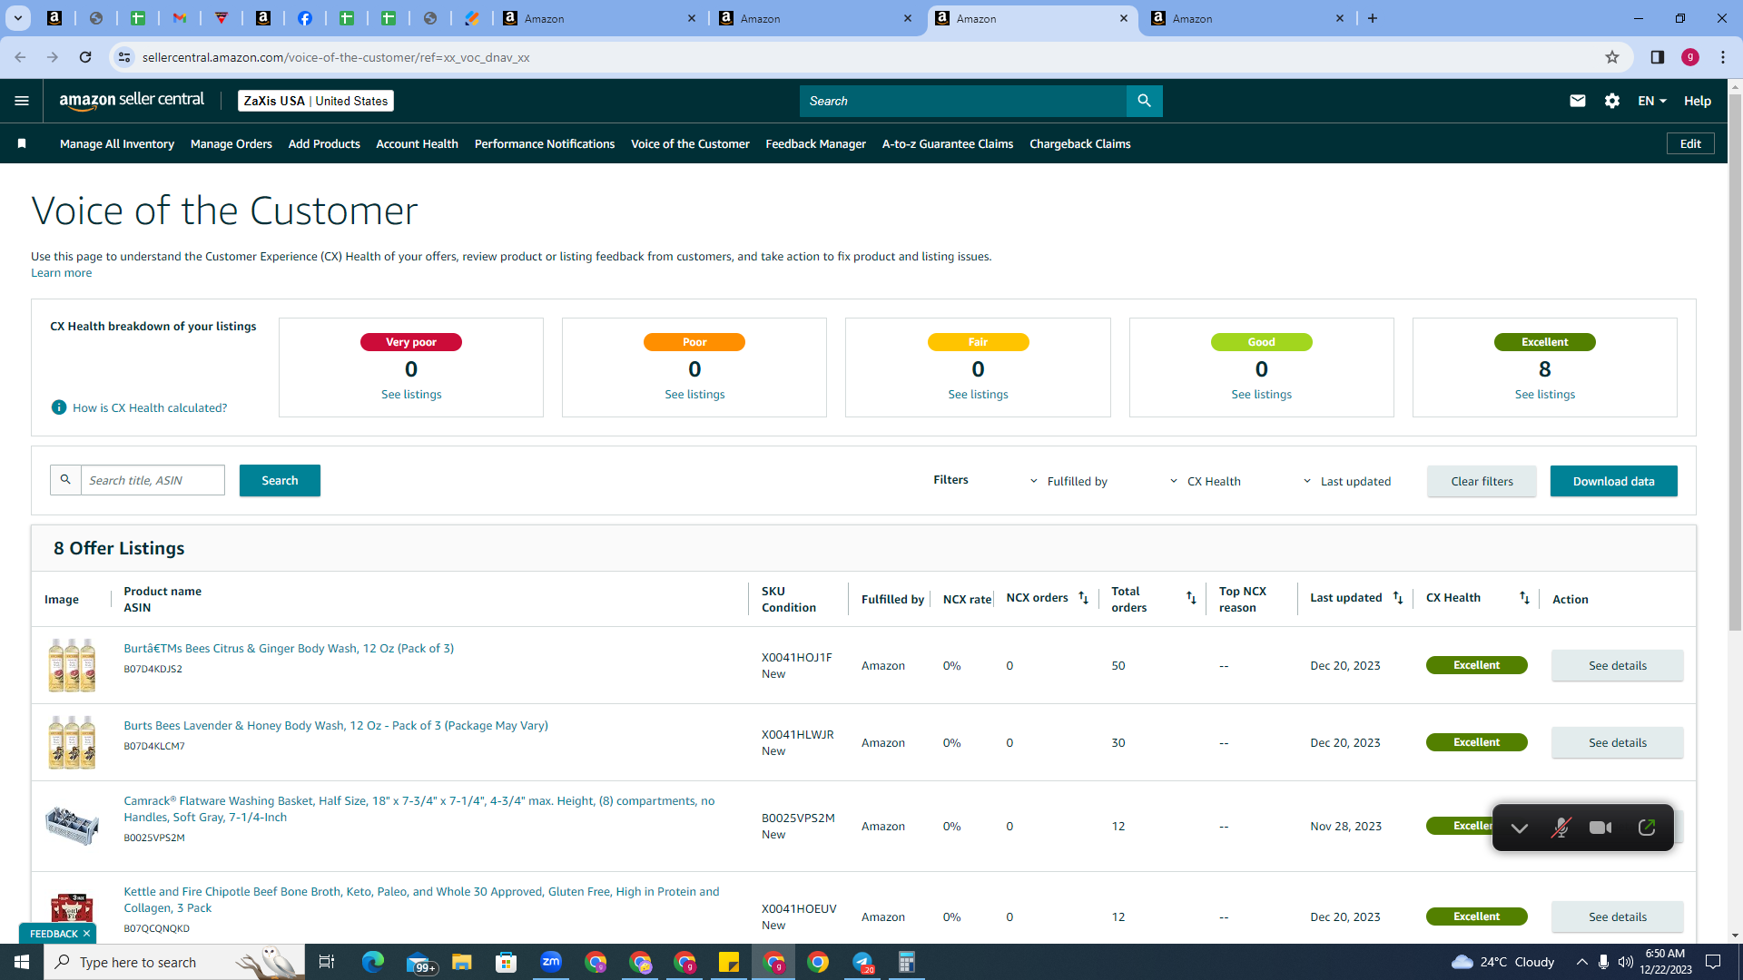
Task: Switch to the pinned Gmail tab
Action: (180, 18)
